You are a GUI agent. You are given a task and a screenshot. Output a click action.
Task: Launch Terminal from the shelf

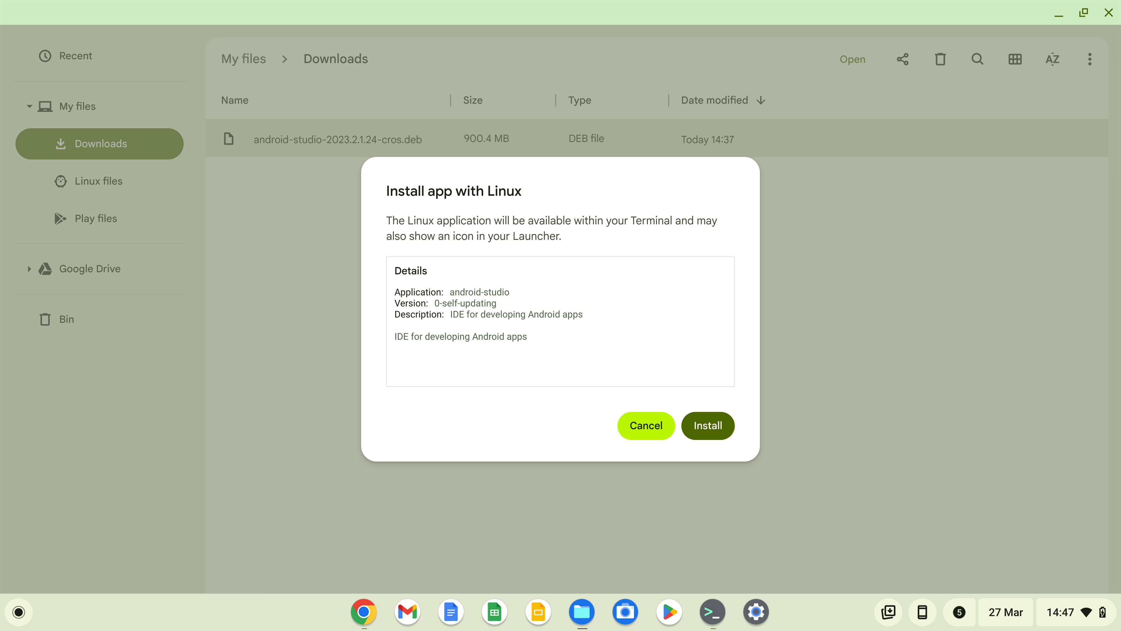point(712,612)
